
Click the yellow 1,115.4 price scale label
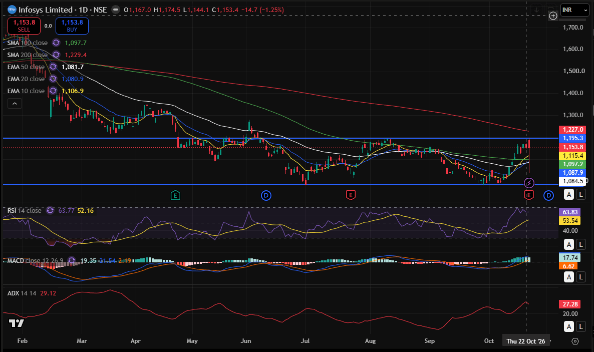[572, 156]
